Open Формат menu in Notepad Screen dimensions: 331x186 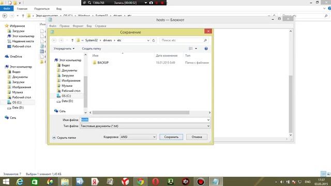pyautogui.click(x=78, y=26)
